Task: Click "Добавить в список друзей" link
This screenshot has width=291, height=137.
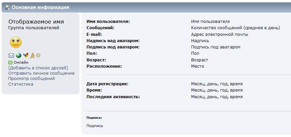Action: [x=38, y=68]
